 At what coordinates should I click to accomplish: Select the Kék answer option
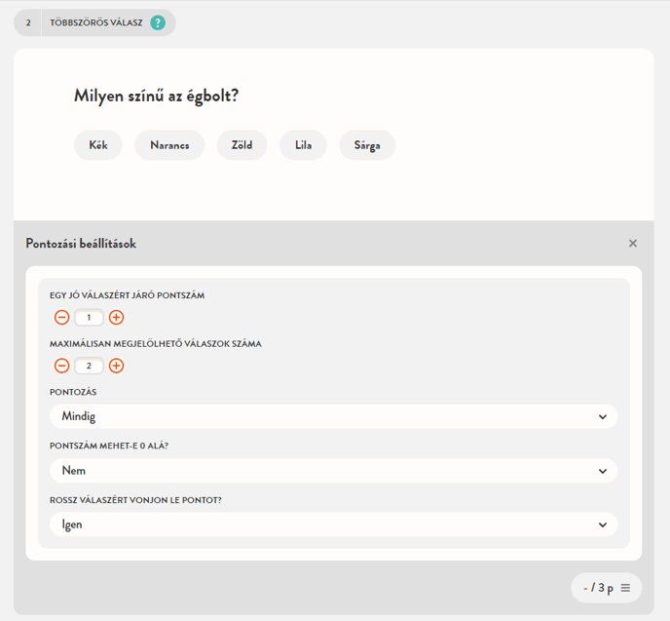click(x=98, y=145)
